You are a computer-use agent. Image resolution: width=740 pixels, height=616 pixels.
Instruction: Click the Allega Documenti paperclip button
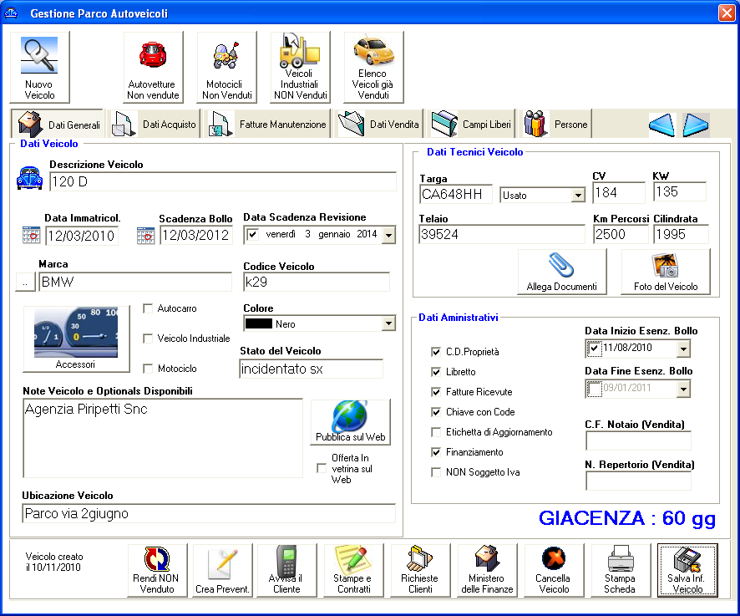click(x=562, y=272)
